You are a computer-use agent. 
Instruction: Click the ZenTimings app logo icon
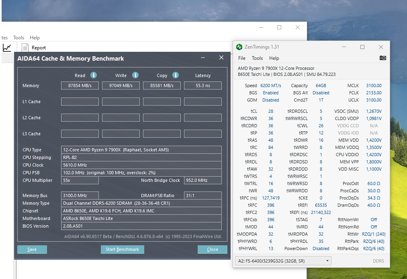coord(239,47)
